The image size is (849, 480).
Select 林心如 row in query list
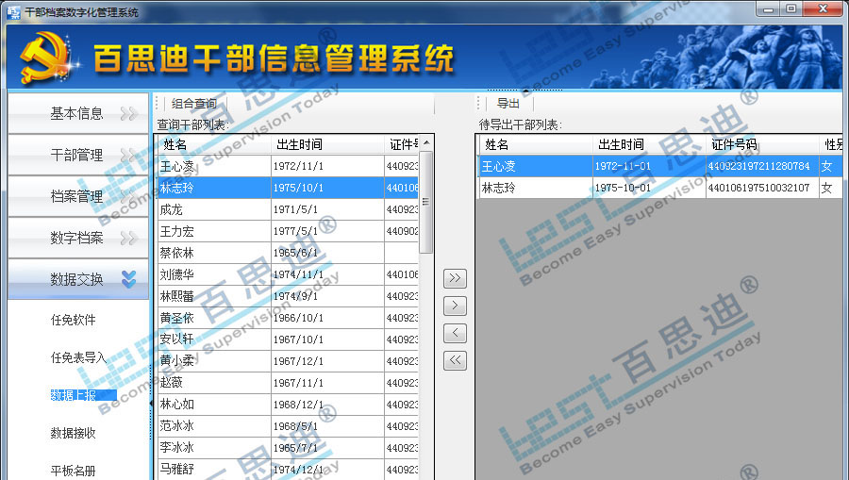288,405
